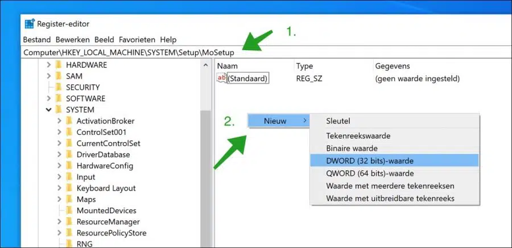Click the RNG folder icon
This screenshot has width=512, height=248.
[x=69, y=244]
